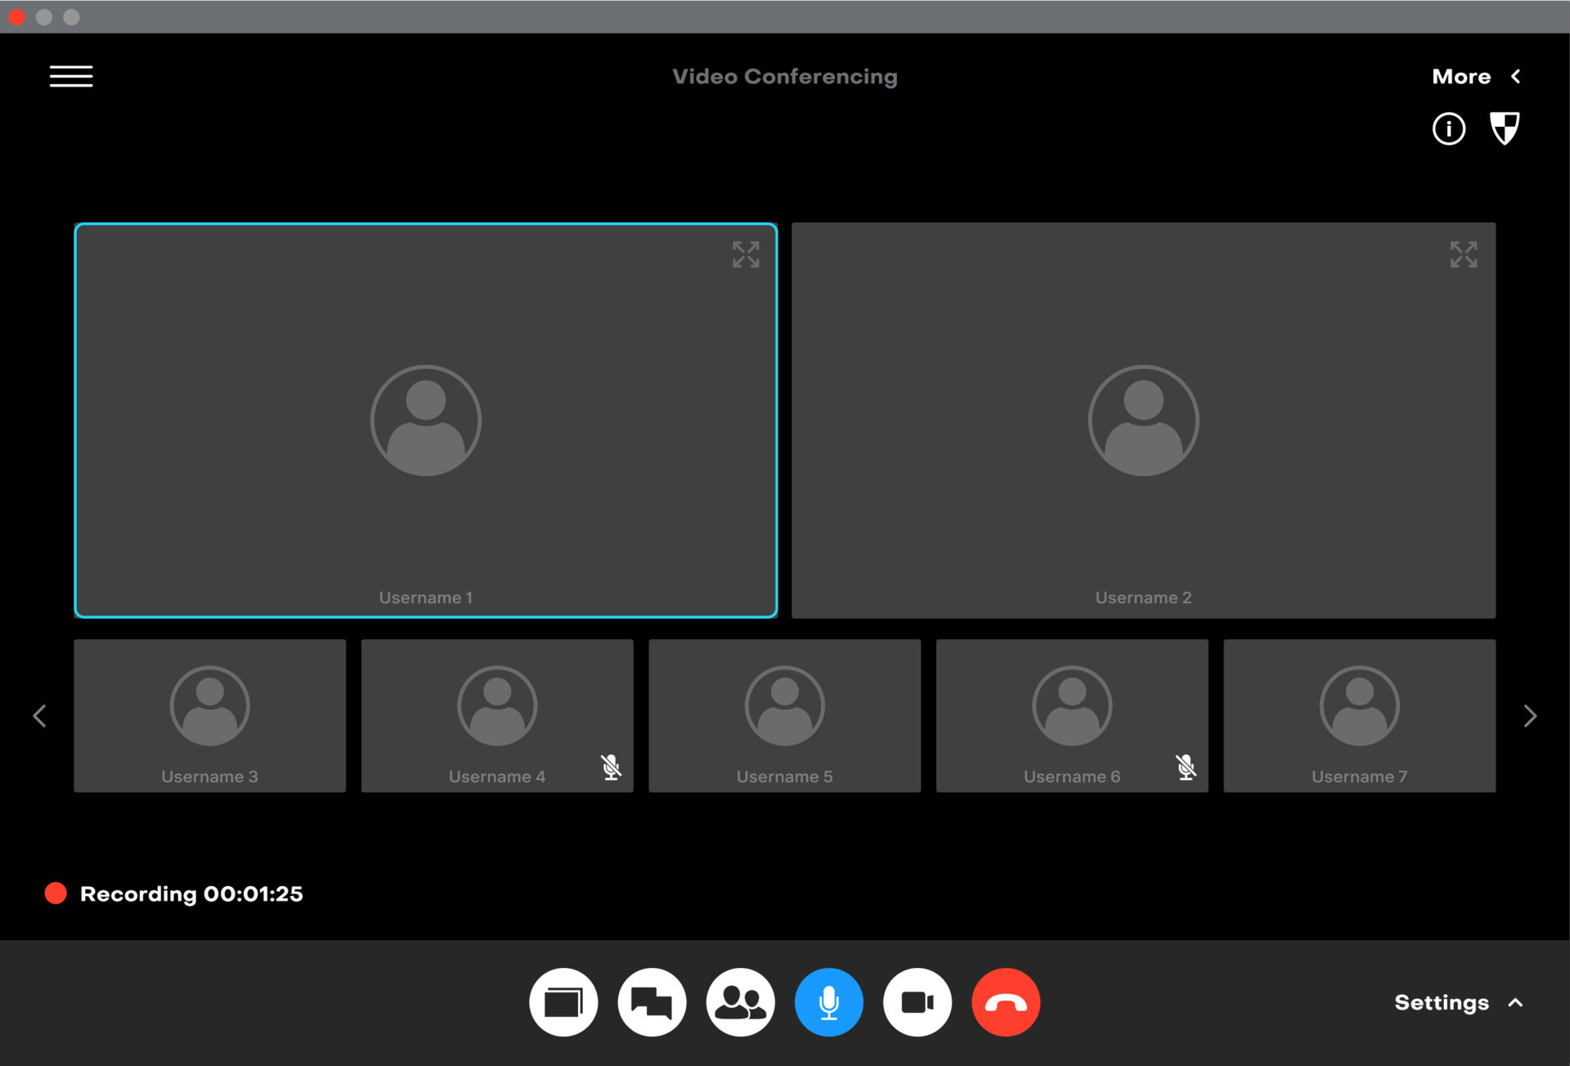Mute the microphone
Viewport: 1570px width, 1066px height.
pos(828,1002)
